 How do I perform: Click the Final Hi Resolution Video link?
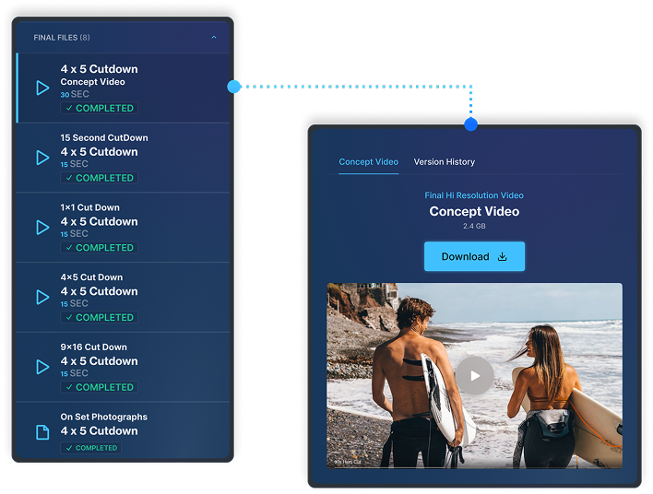click(x=474, y=195)
